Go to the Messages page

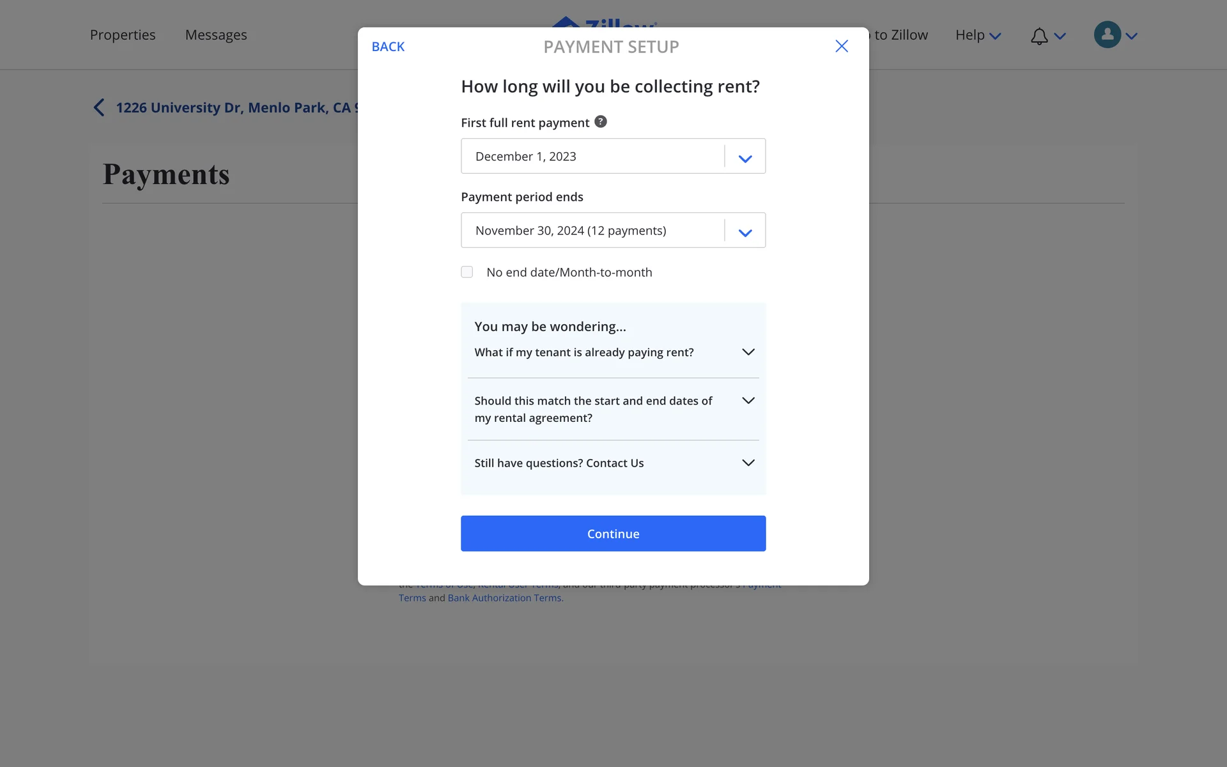[x=216, y=35]
